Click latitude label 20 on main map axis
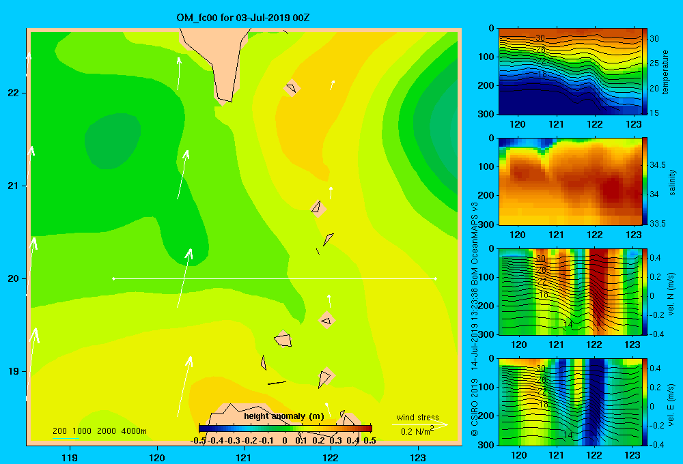 pos(14,278)
